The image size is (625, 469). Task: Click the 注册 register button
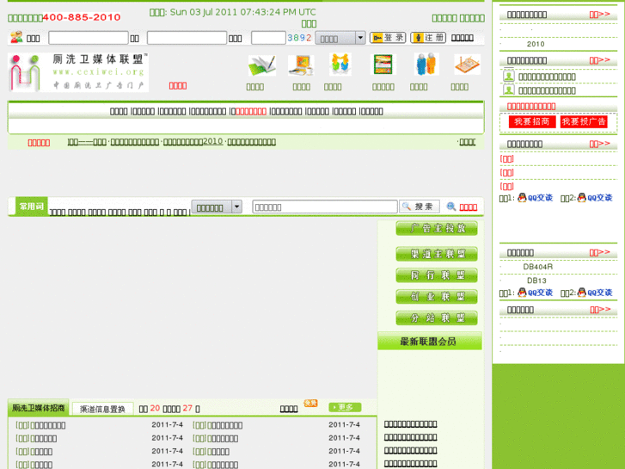pos(428,38)
